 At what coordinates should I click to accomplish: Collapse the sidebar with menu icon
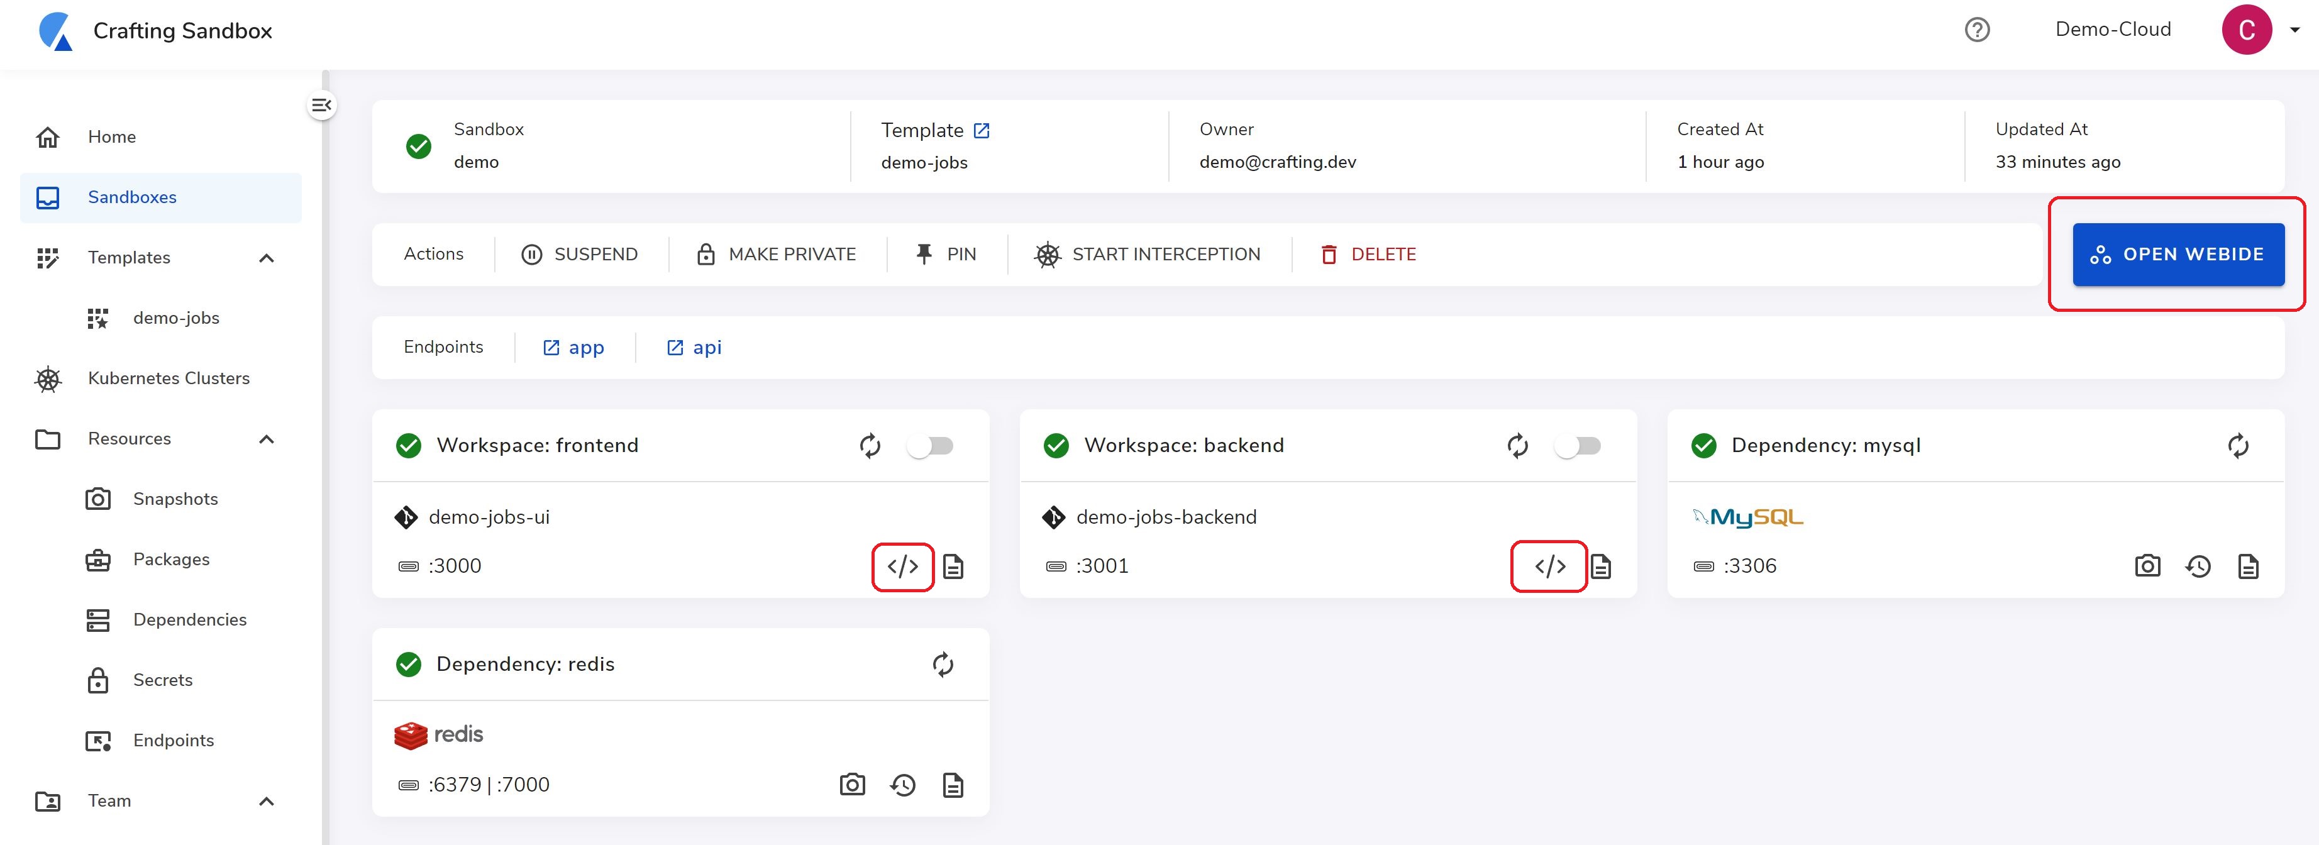coord(321,105)
